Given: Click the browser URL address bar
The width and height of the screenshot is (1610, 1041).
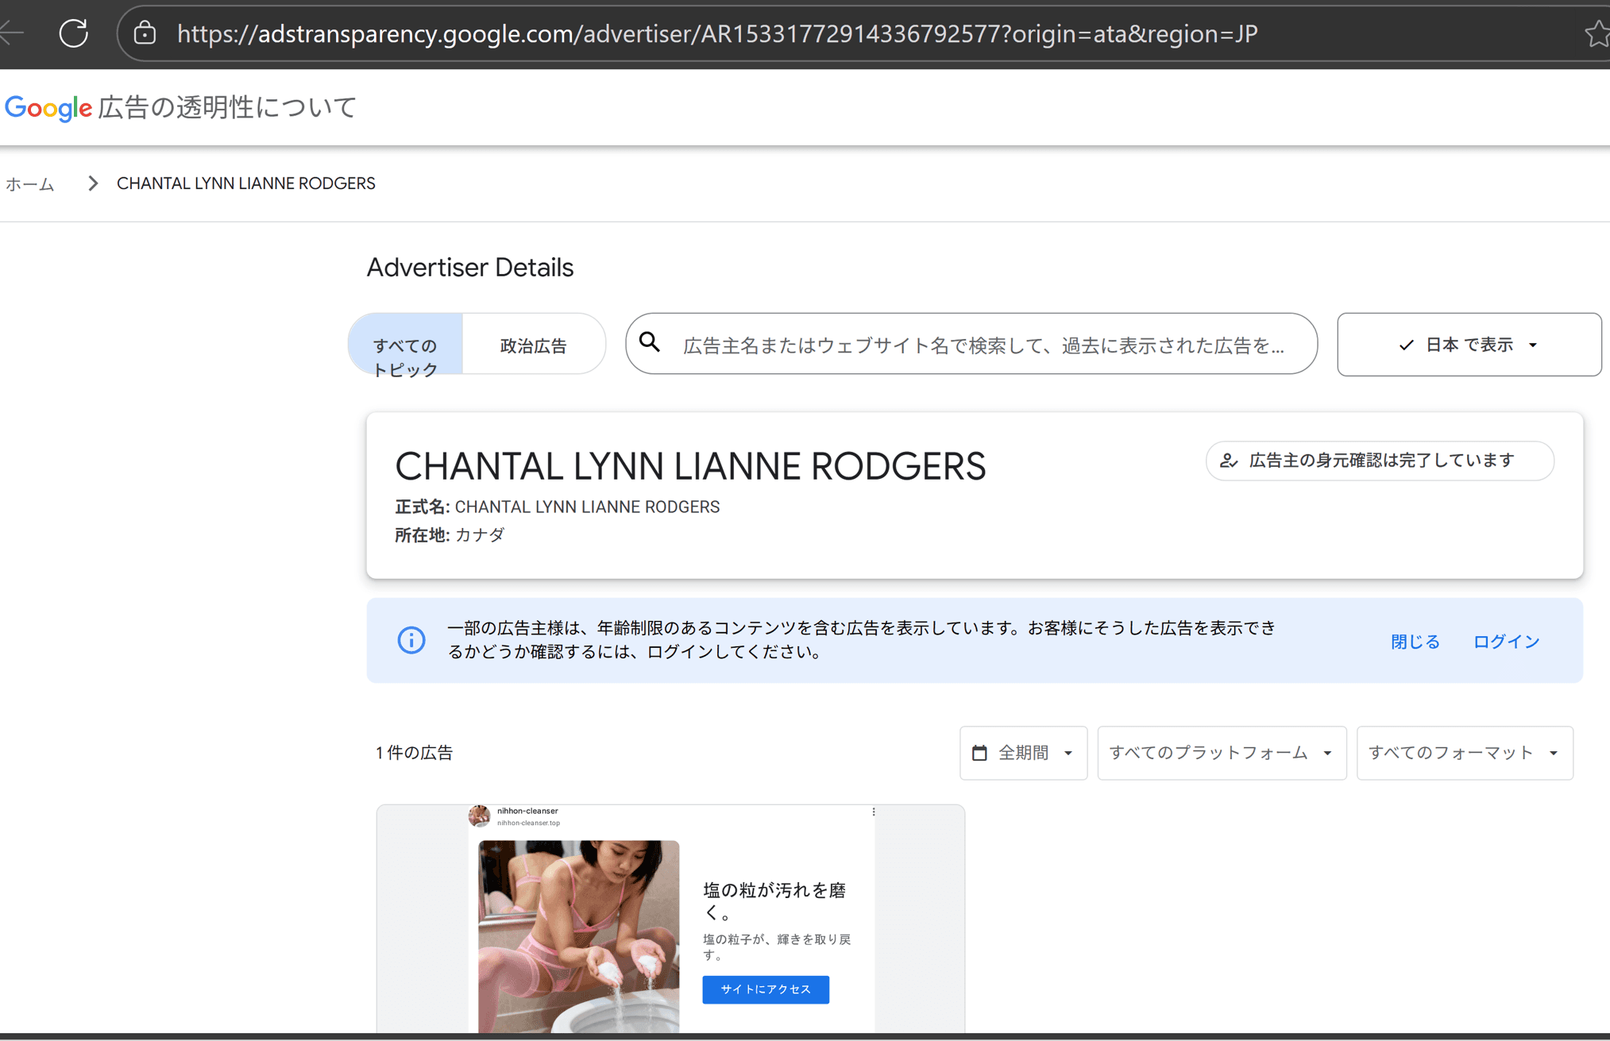Looking at the screenshot, I should pos(717,33).
